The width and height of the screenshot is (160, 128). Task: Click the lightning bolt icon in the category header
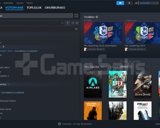3,47
